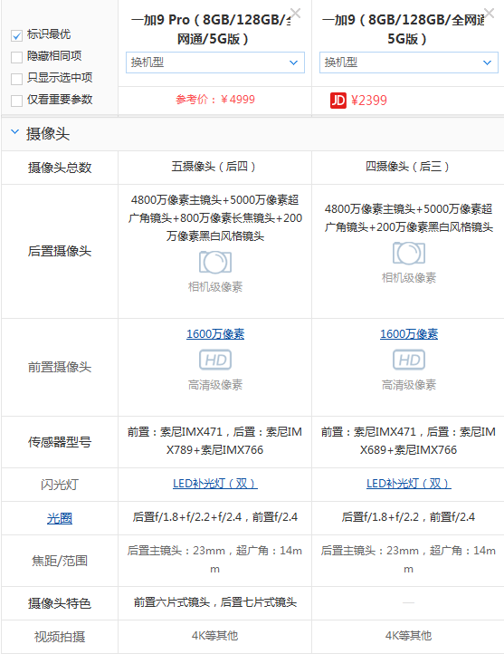
Task: Click the HD icon under OnePlus 9 Pro front camera
Action: coord(215,360)
